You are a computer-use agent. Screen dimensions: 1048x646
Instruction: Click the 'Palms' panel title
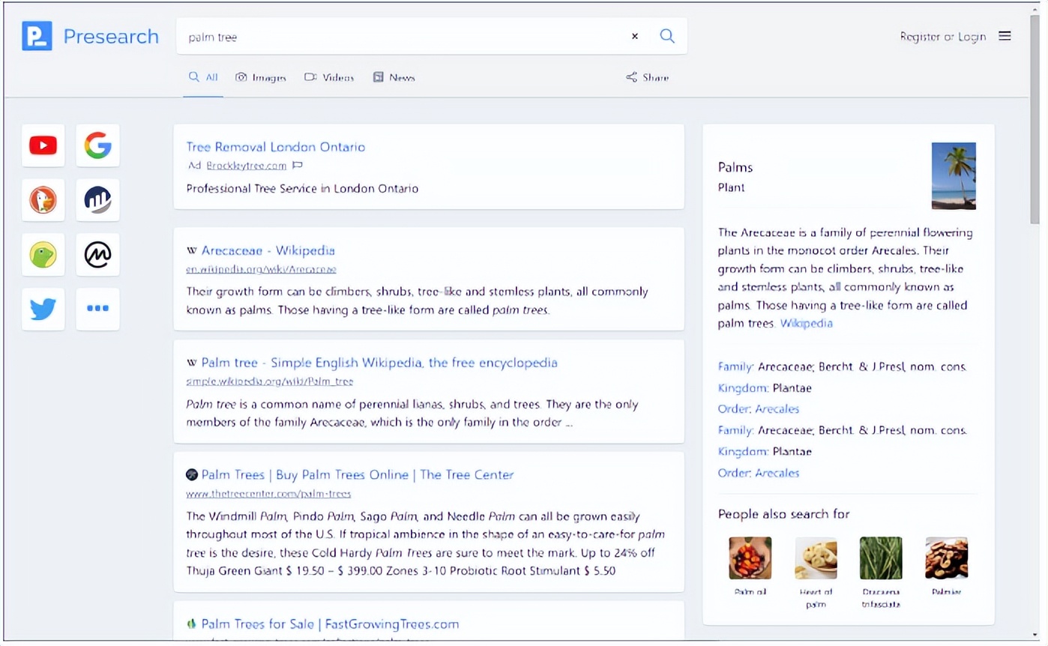[x=735, y=167]
